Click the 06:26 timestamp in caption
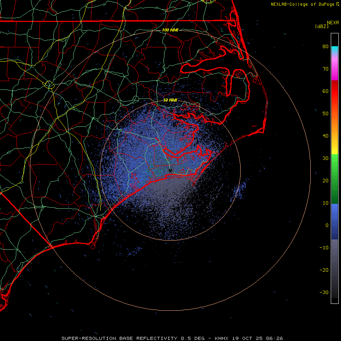The image size is (341, 341). tap(274, 338)
